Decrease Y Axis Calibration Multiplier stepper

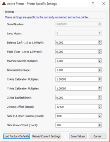(100, 89)
